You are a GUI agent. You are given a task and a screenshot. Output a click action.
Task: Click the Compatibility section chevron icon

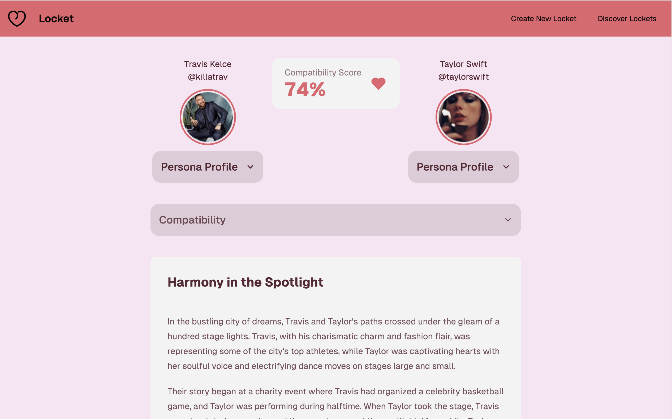tap(508, 220)
